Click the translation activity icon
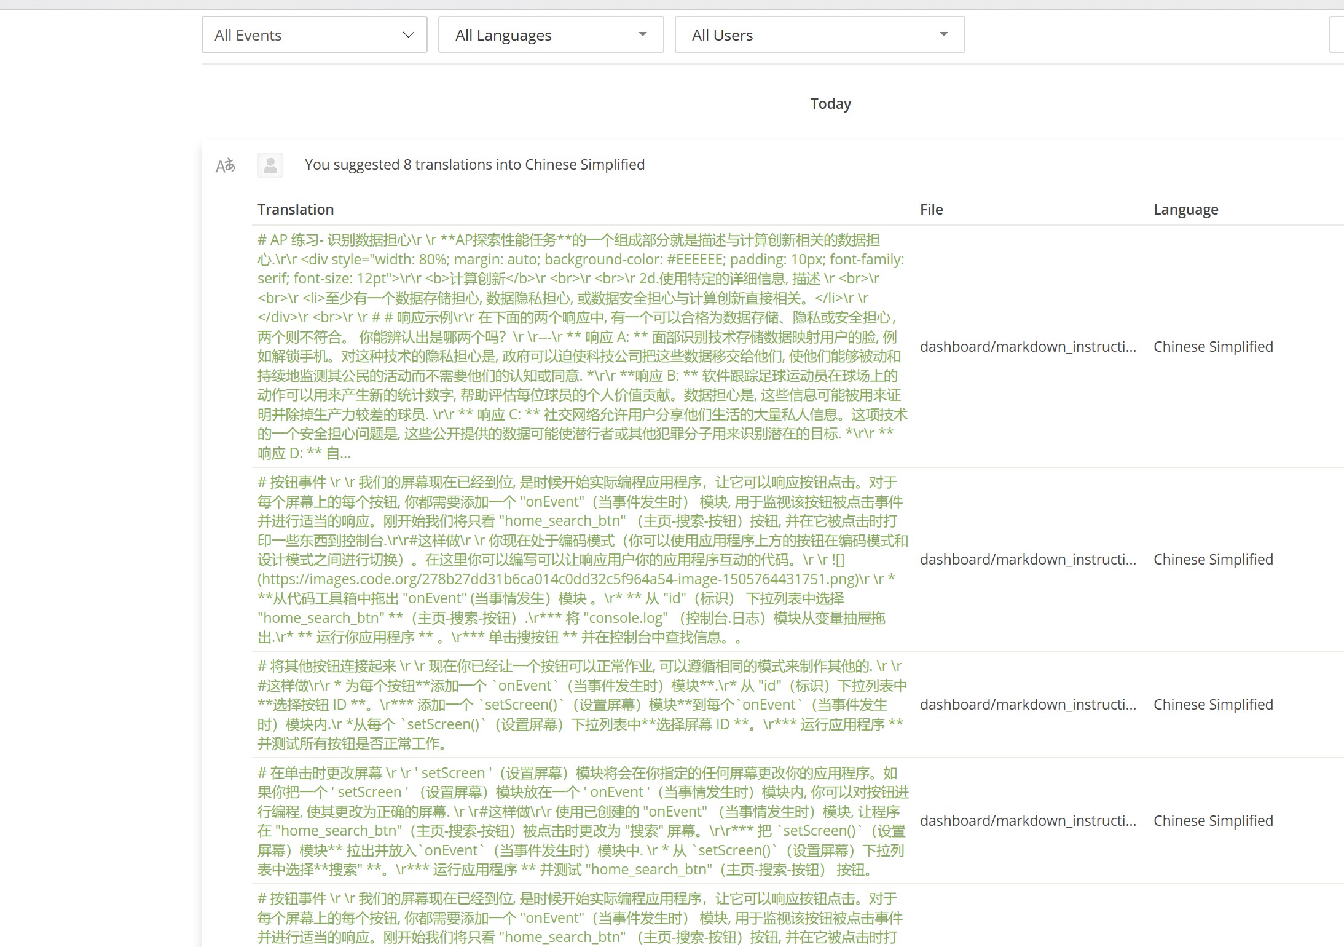 coord(225,165)
